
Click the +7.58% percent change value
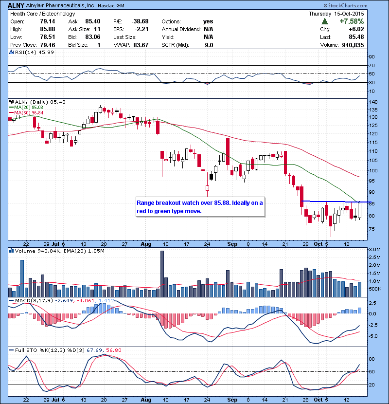pos(352,21)
